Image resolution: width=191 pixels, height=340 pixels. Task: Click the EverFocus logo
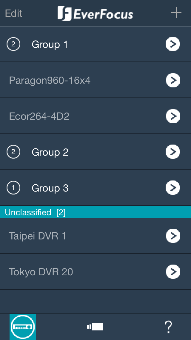95,13
